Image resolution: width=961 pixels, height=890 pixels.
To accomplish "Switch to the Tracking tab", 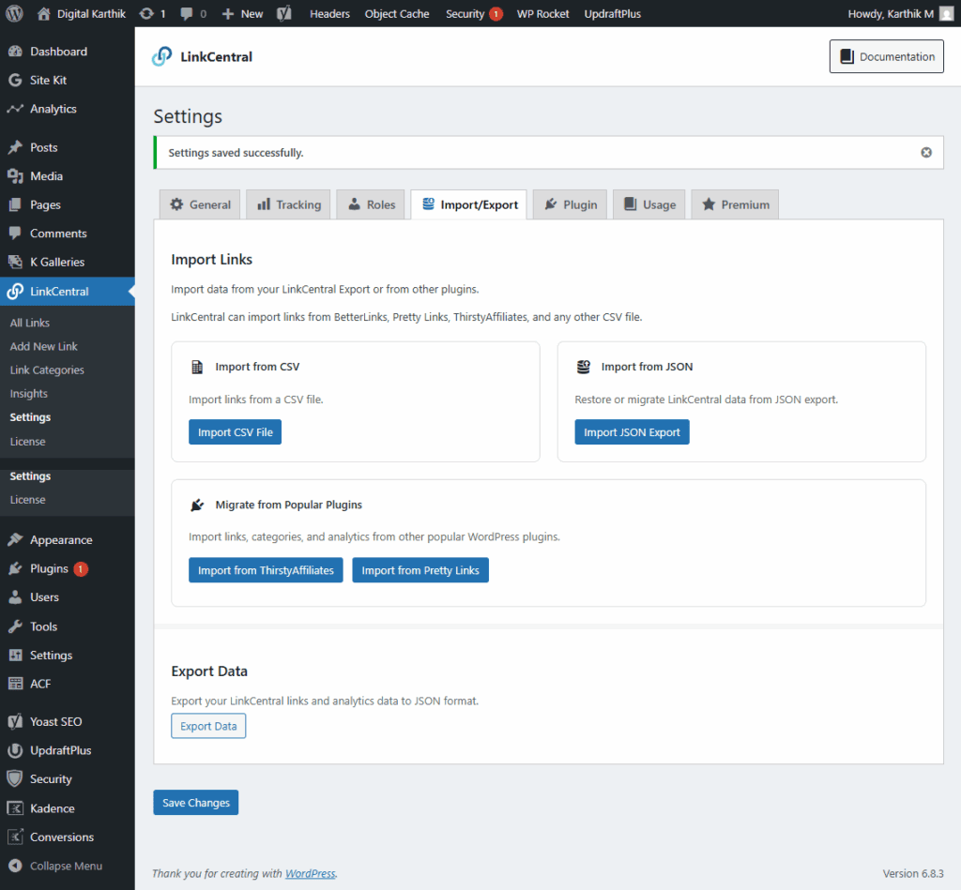I will pyautogui.click(x=288, y=204).
